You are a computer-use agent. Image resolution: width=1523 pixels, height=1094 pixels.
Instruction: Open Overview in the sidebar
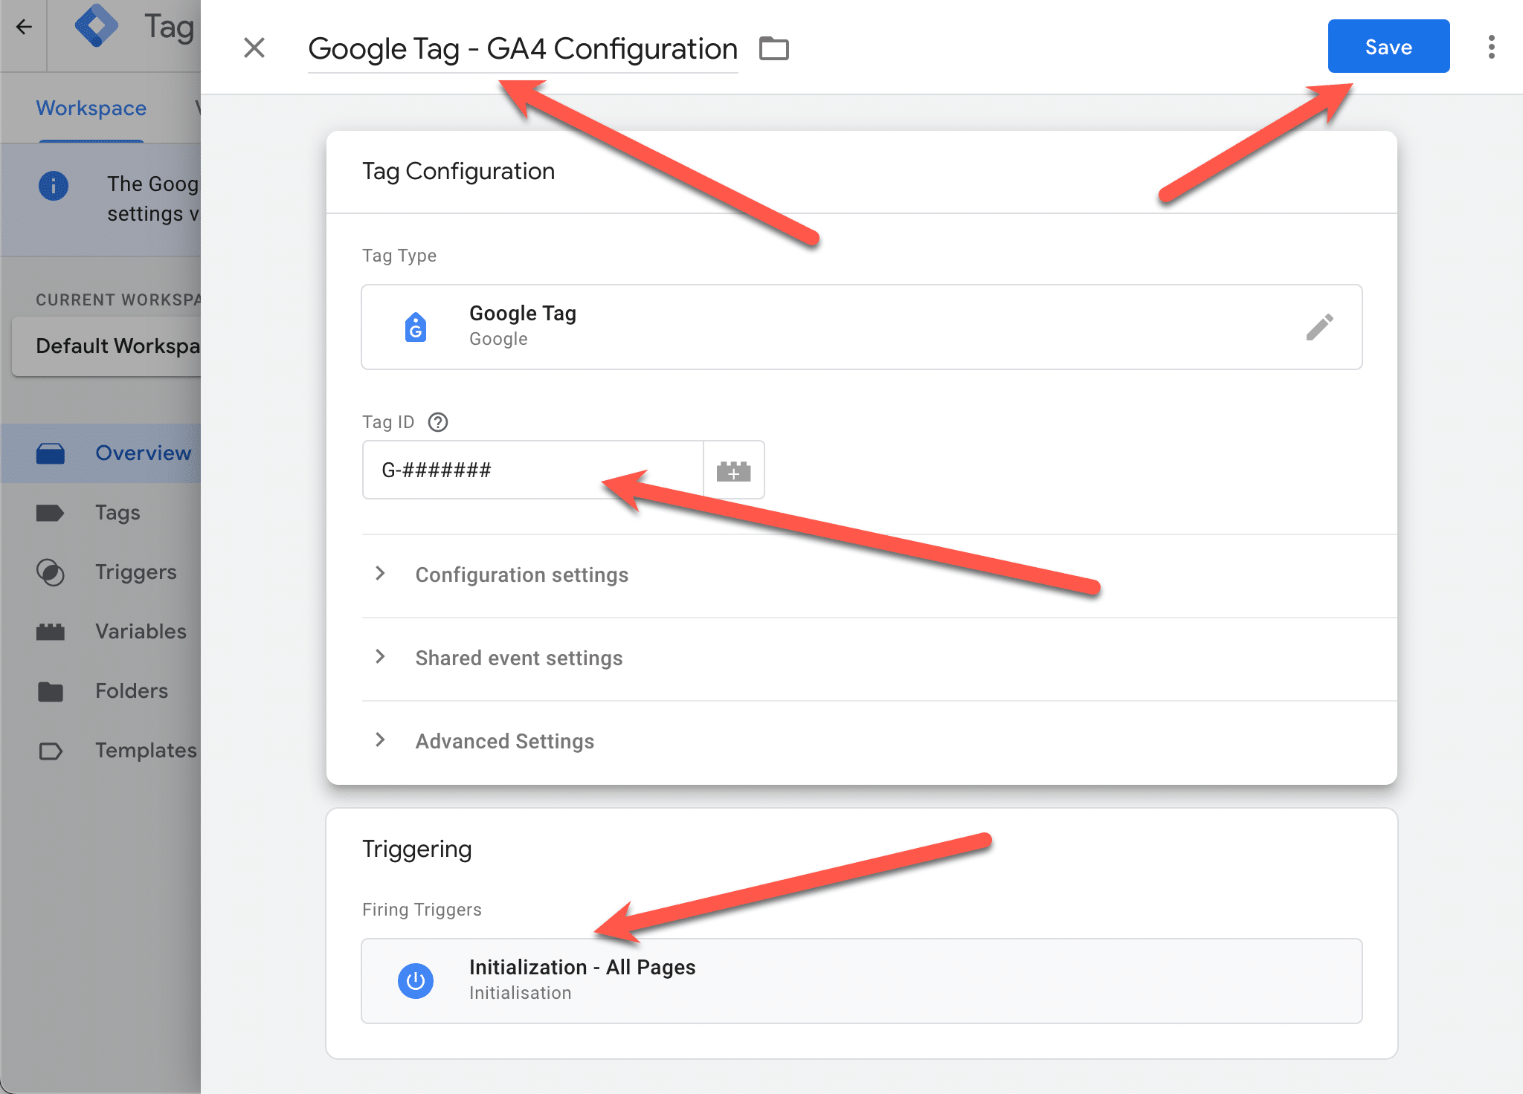click(101, 453)
